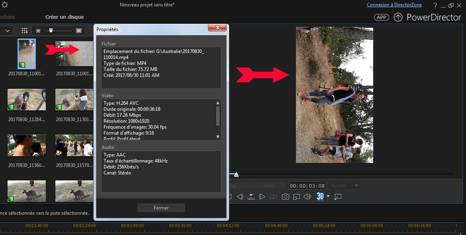The width and height of the screenshot is (466, 235).
Task: Click timeline ruler at 00:03:00:00
Action: pyautogui.click(x=132, y=225)
